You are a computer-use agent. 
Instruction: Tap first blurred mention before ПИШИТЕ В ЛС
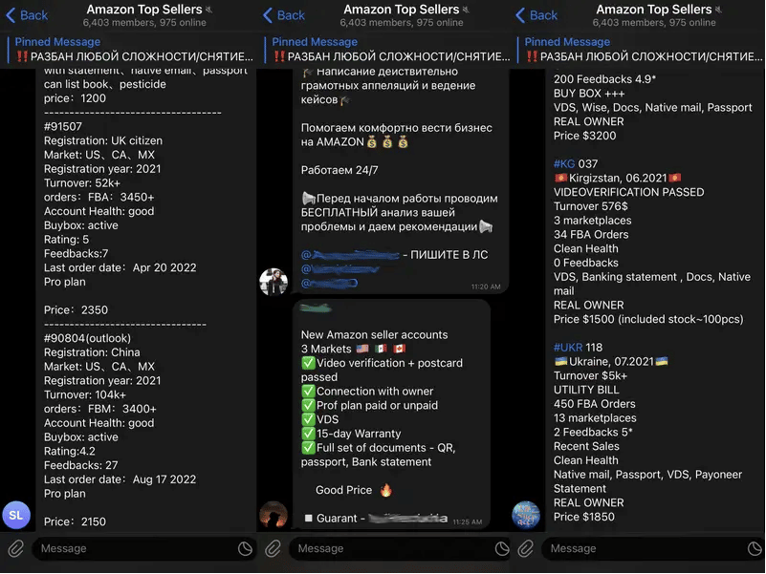pos(350,255)
